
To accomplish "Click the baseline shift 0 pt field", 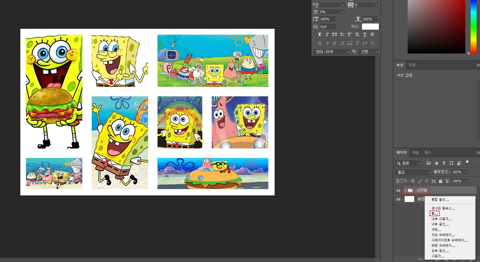I will click(x=328, y=27).
